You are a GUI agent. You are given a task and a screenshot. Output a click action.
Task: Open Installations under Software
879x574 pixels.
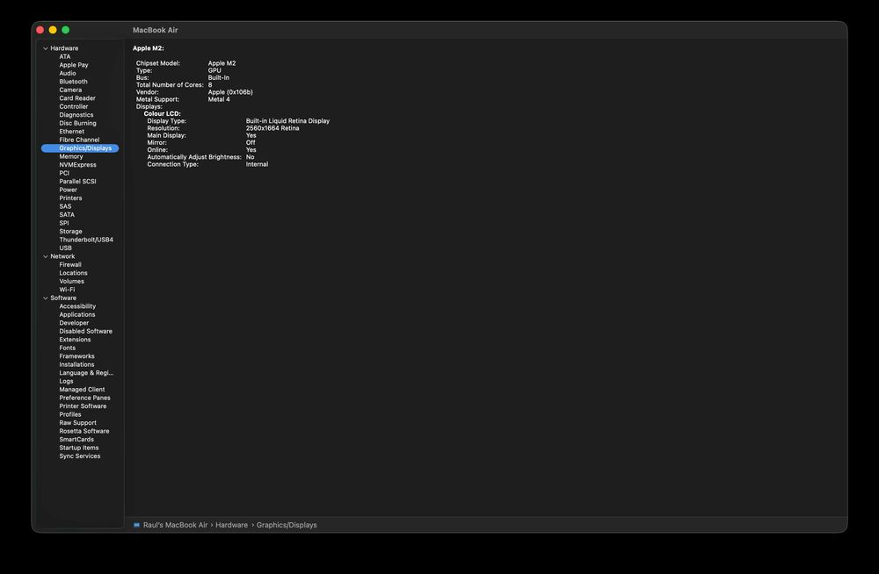pos(76,364)
